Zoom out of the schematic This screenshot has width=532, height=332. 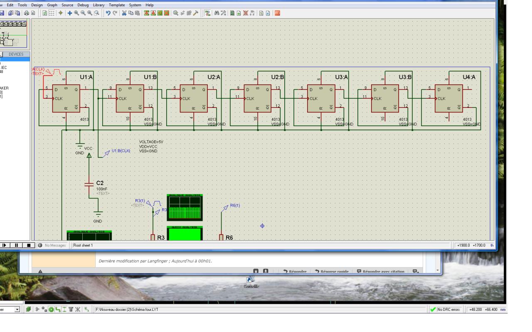[83, 13]
